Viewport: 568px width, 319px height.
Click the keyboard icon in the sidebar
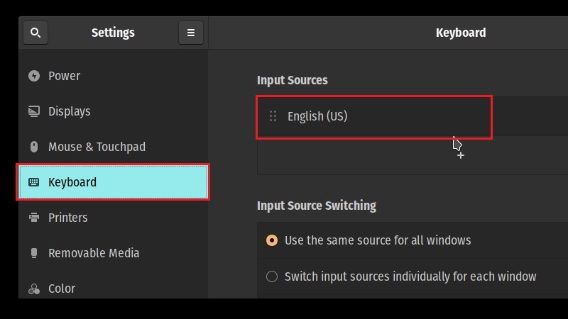(33, 182)
